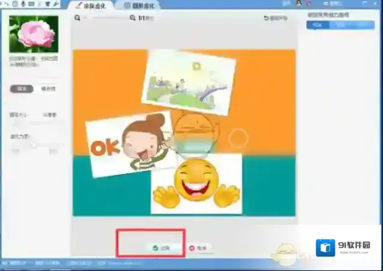383x271 pixels.
Task: Click the blur strength slider track
Action: (35, 144)
